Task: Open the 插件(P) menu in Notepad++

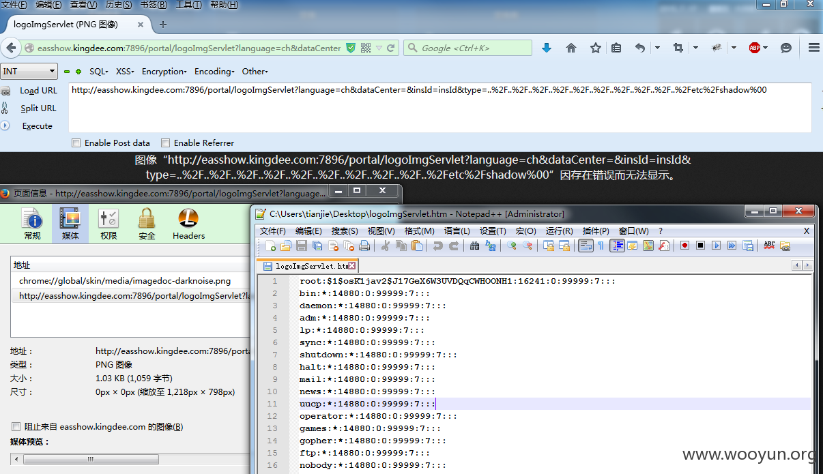Action: [596, 231]
